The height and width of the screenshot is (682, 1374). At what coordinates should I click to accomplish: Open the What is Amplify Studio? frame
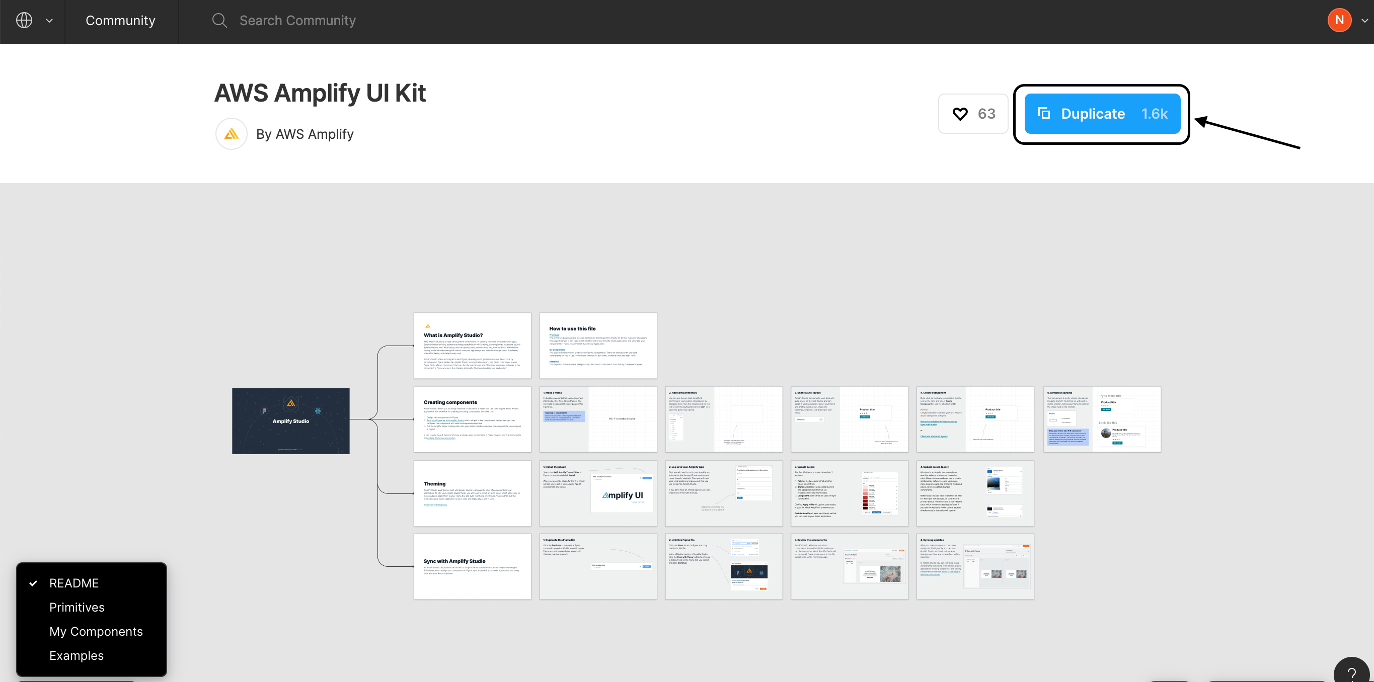(473, 346)
